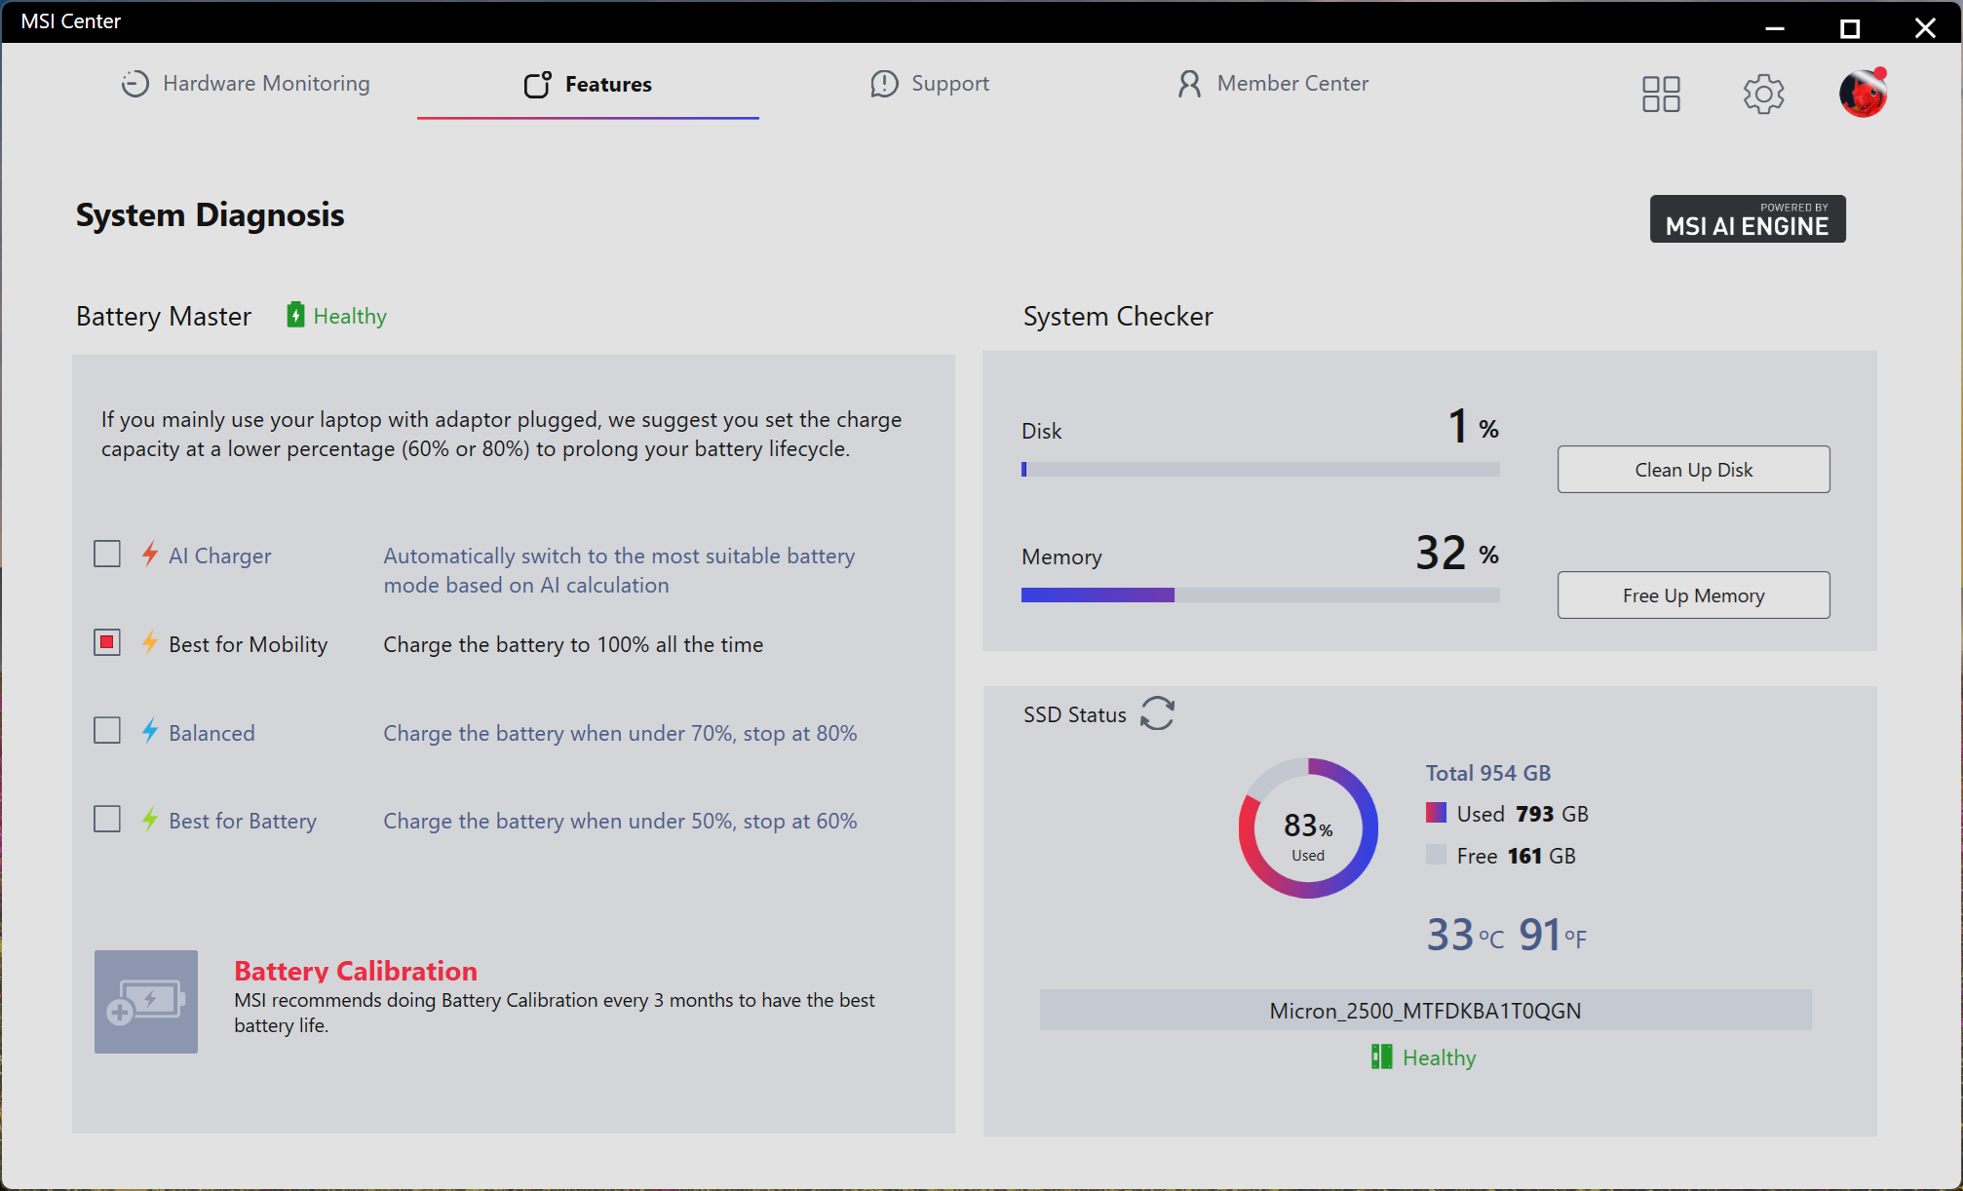Click the Memory usage progress bar

point(1259,595)
